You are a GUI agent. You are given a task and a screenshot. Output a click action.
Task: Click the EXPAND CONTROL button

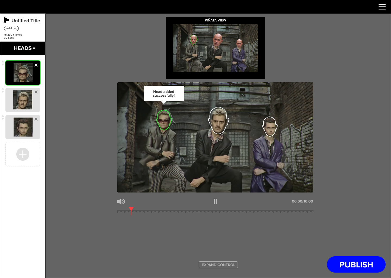pyautogui.click(x=218, y=265)
